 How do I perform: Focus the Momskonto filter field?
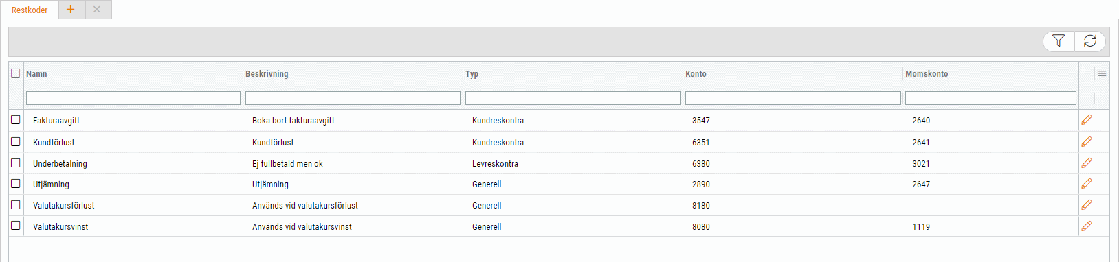point(990,98)
